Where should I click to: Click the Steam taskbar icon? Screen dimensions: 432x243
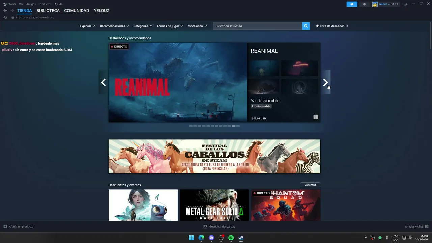[x=241, y=238]
